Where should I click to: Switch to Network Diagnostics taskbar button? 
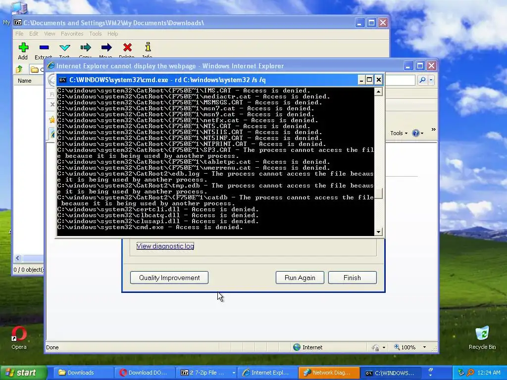(x=329, y=373)
